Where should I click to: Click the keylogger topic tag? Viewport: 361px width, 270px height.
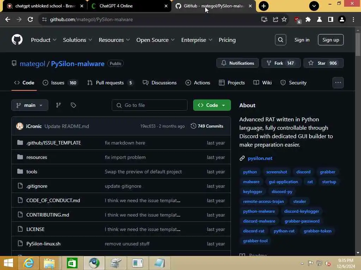point(252,192)
